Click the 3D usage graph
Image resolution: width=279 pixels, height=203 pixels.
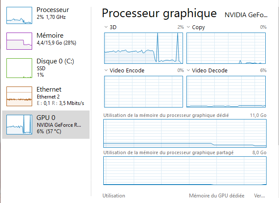(x=144, y=48)
